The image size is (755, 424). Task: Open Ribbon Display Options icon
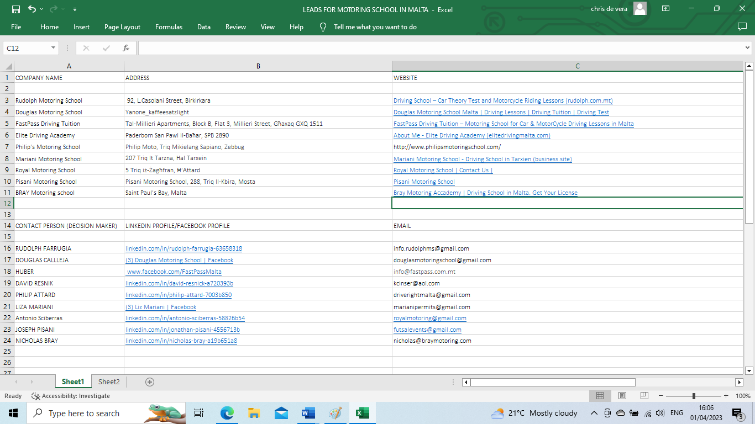tap(665, 9)
